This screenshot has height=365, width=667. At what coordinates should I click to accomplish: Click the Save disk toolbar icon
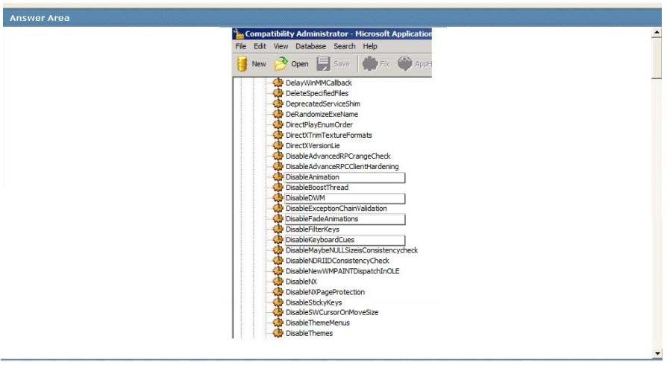click(324, 64)
